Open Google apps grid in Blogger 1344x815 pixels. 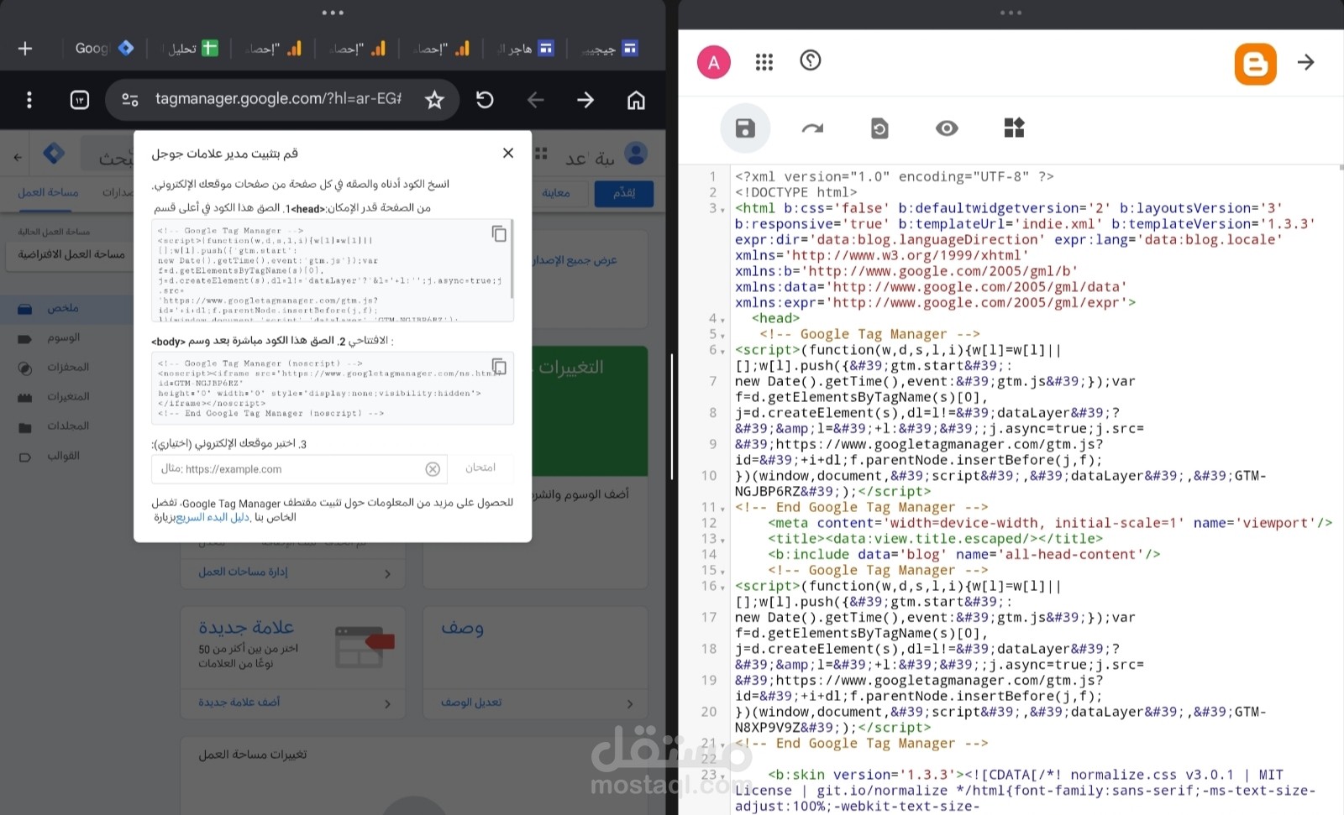(x=764, y=62)
